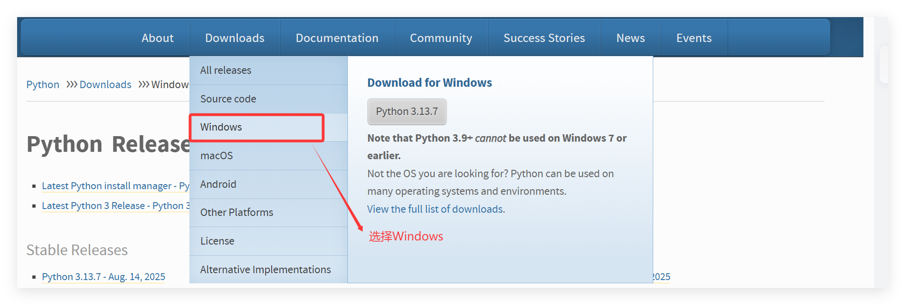Select Android in the Downloads dropdown
Screen dimensions: 905x305
[x=218, y=184]
